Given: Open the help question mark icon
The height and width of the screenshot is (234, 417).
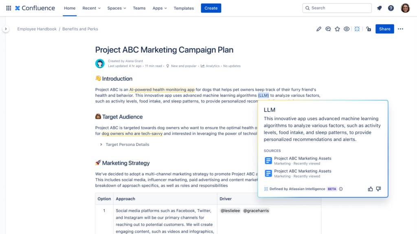Looking at the screenshot, I should 391,8.
